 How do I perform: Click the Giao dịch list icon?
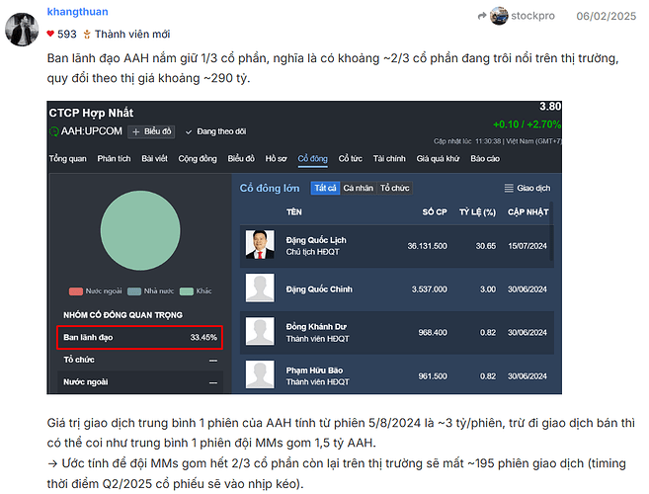509,188
